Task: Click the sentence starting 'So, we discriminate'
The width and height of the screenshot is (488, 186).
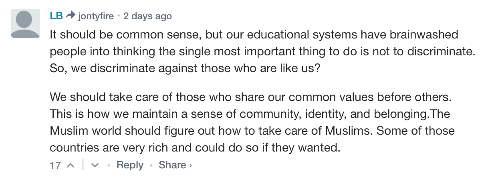Action: pyautogui.click(x=185, y=68)
